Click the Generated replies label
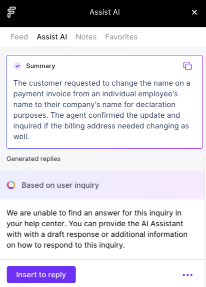Screen dimensions: 206x287 coord(34,159)
